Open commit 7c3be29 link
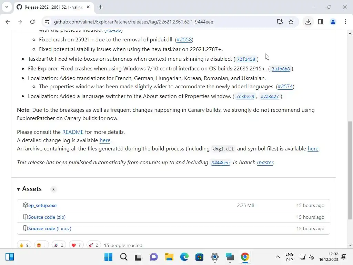The width and height of the screenshot is (353, 265). coord(245,97)
